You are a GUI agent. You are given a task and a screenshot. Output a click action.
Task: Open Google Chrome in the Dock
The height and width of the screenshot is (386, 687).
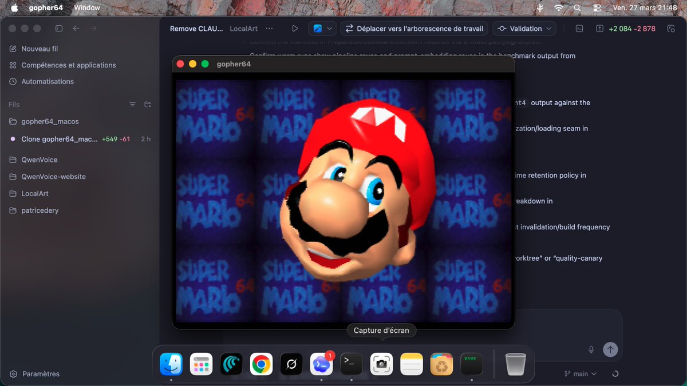coord(261,364)
